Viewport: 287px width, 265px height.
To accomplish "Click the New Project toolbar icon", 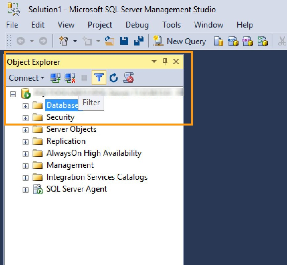I will [x=63, y=41].
